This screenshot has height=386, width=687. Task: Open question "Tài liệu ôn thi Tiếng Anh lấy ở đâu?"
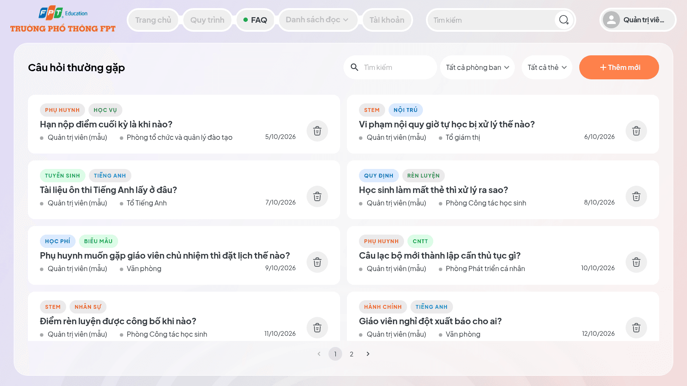click(108, 190)
